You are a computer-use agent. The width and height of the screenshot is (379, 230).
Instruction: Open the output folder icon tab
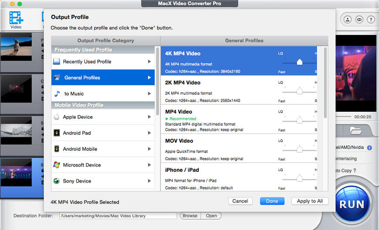coord(355,130)
